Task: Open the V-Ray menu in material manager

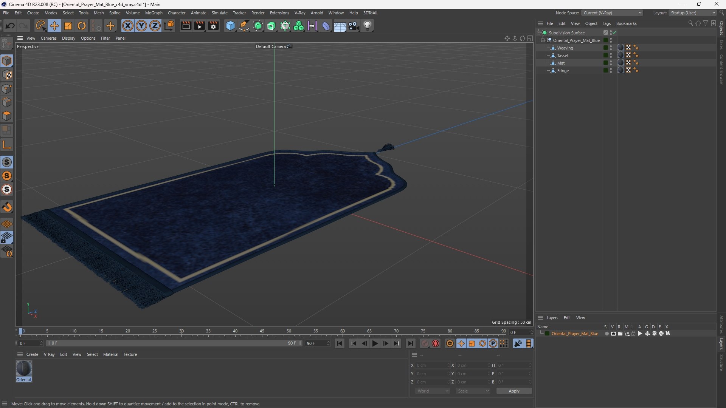Action: [49, 354]
